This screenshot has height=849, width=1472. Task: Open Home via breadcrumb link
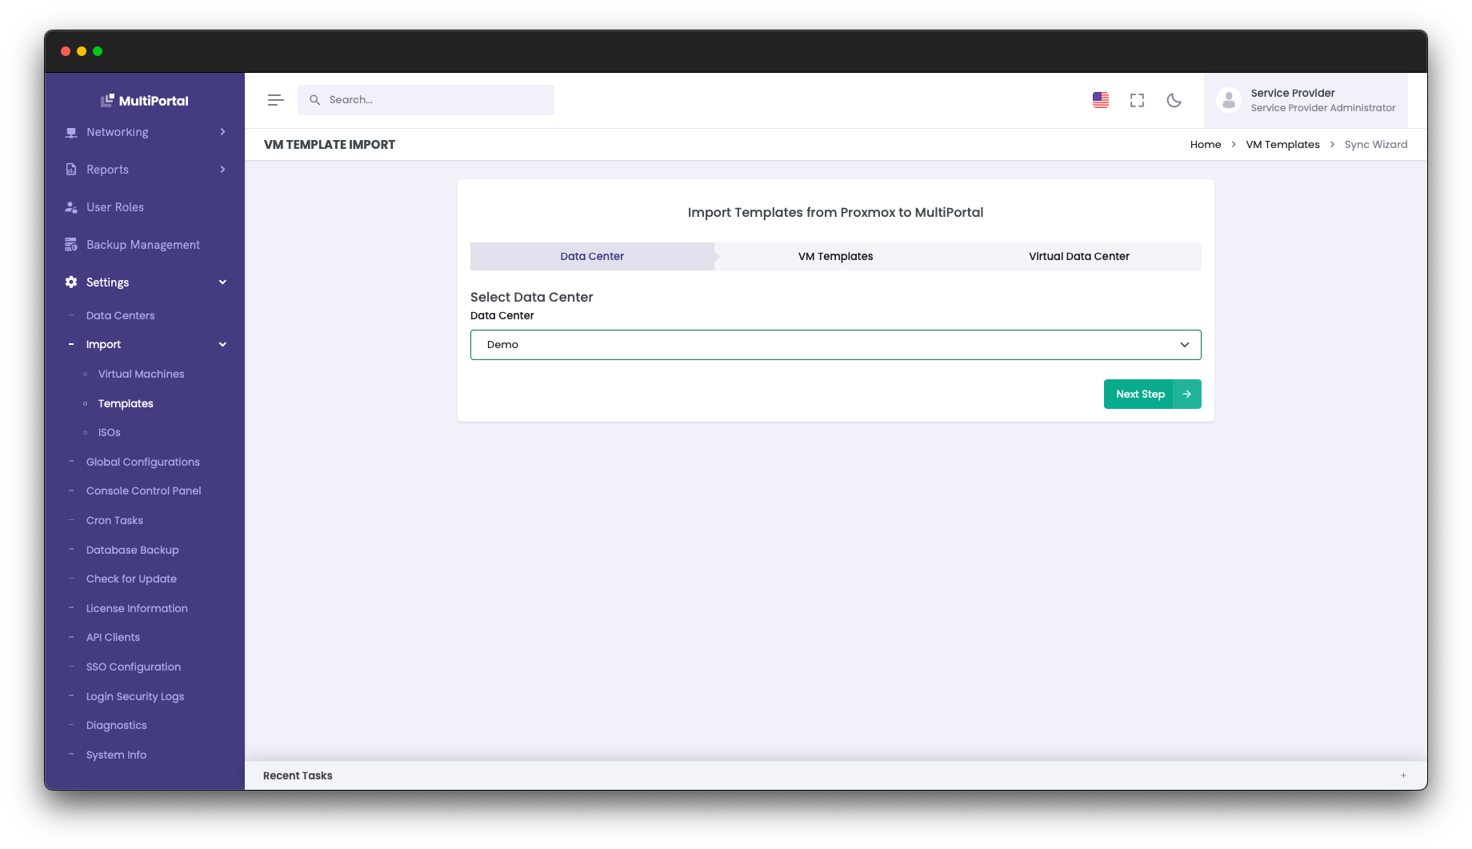pos(1205,144)
